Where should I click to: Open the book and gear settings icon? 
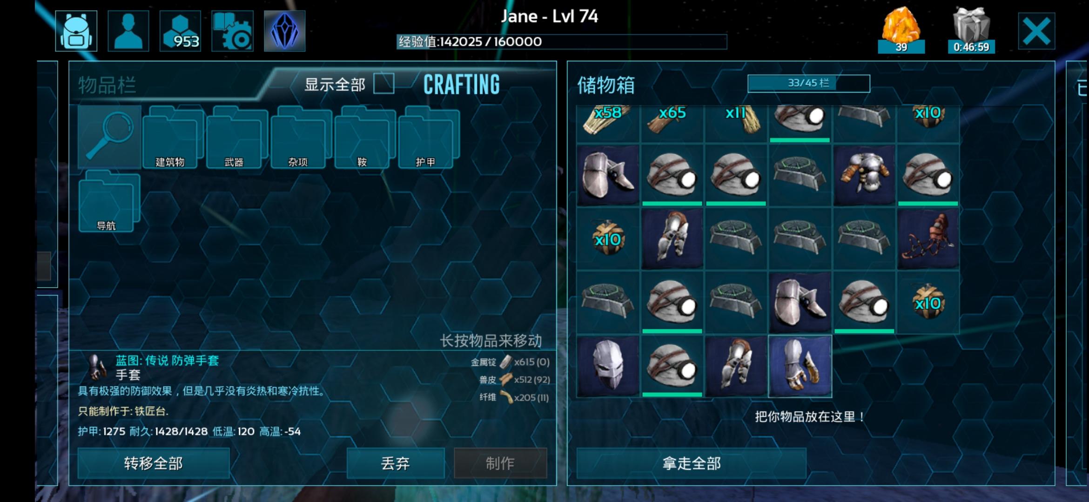point(233,31)
